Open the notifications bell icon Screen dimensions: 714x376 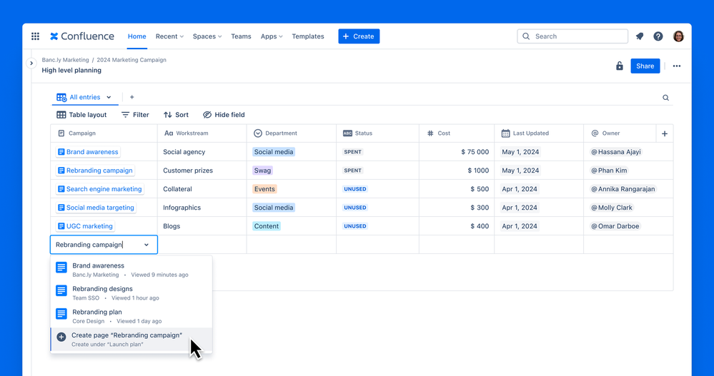tap(640, 36)
